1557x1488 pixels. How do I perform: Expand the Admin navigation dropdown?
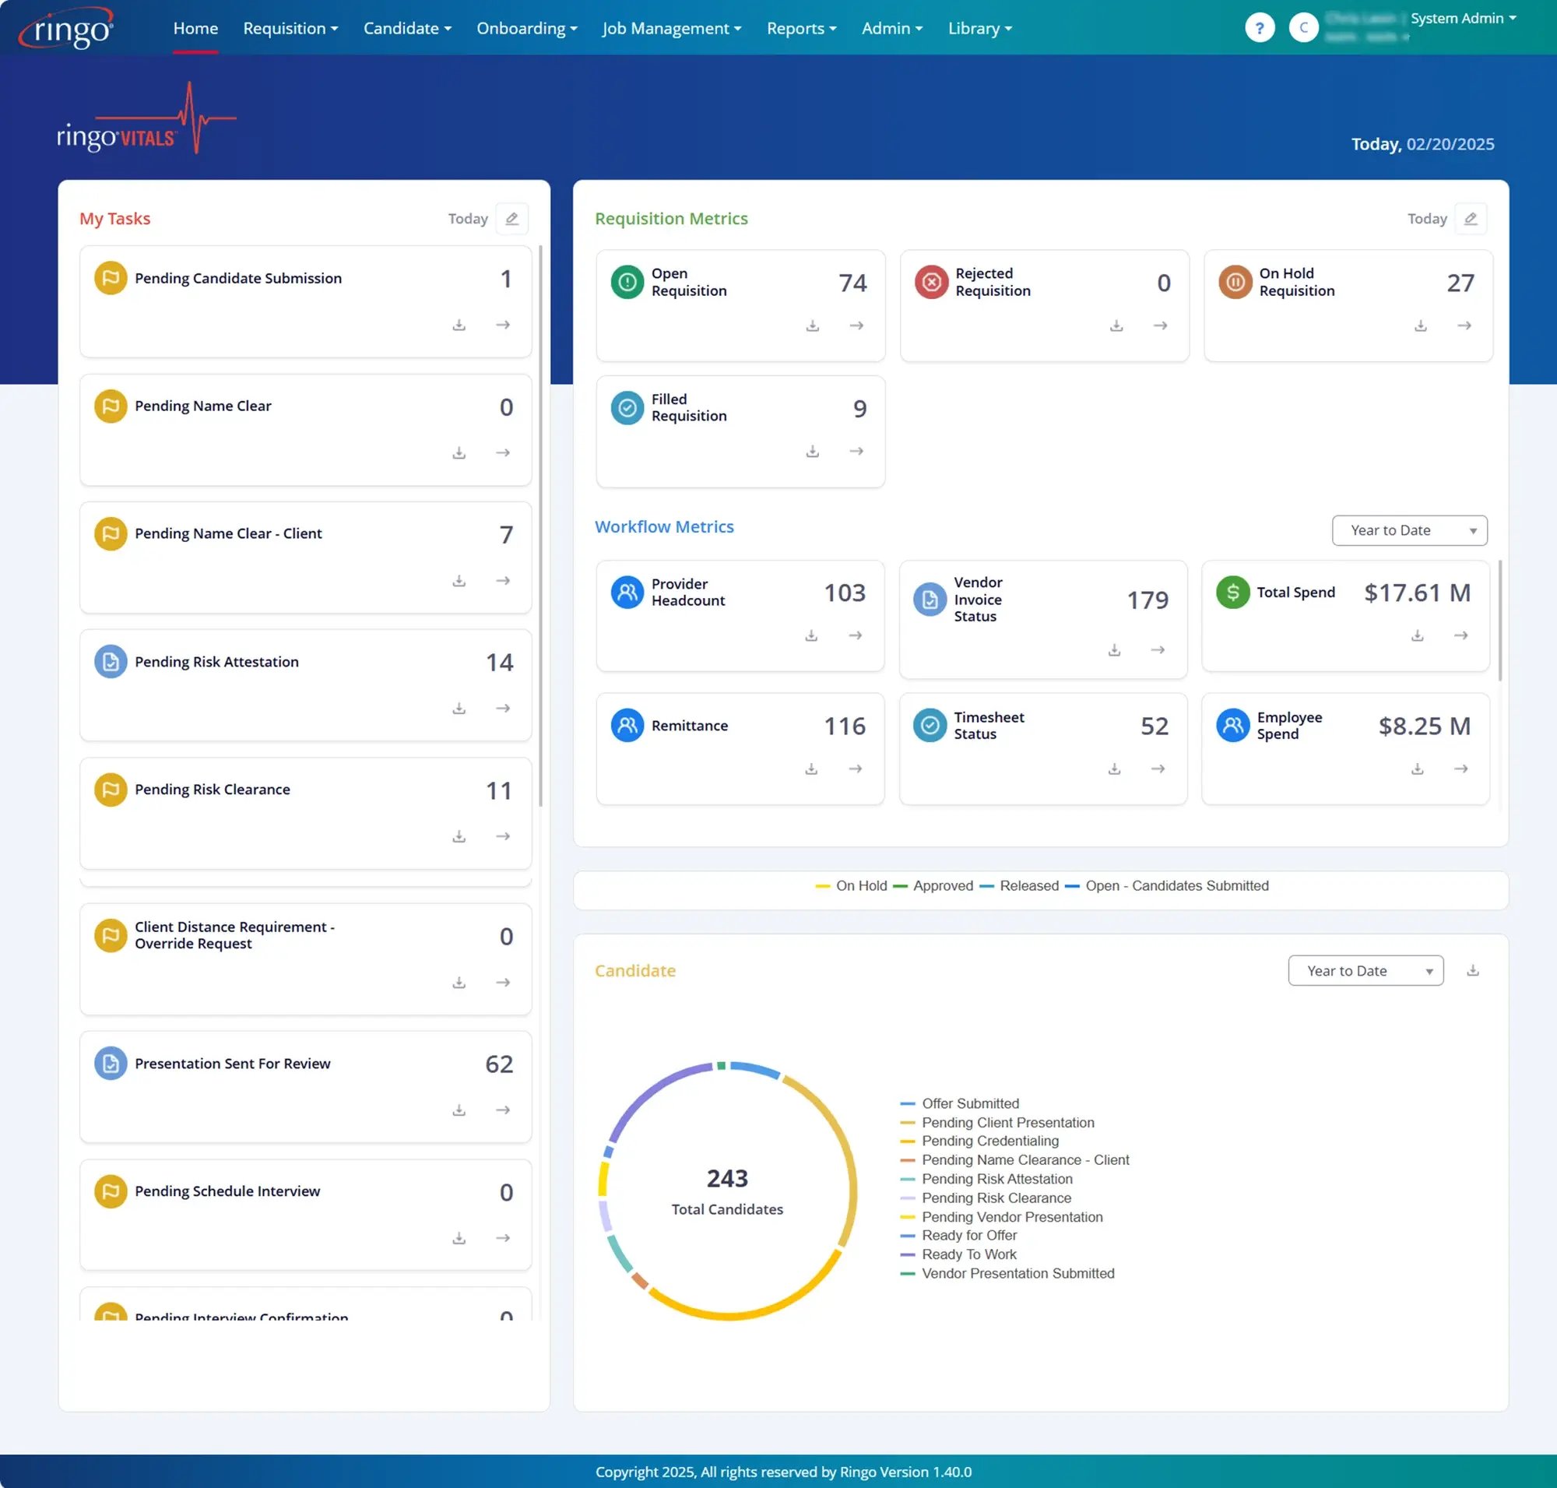pos(891,28)
